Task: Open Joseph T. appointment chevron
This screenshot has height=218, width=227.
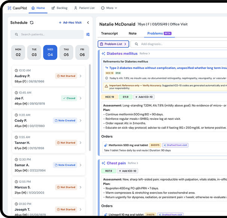Action: click(81, 209)
